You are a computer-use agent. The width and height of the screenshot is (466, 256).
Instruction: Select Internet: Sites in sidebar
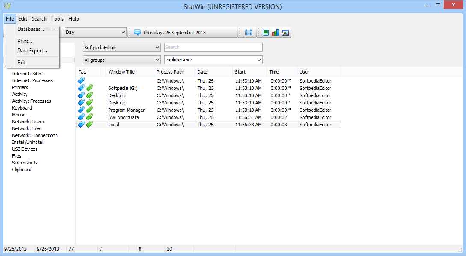click(x=27, y=74)
